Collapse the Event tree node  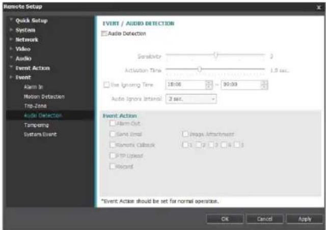(11, 77)
